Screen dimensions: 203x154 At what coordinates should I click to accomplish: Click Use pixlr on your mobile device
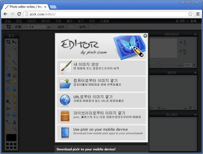(101, 133)
